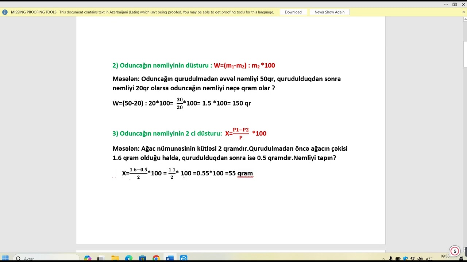Image resolution: width=467 pixels, height=262 pixels.
Task: Click the fraction '1.6−0.5 over 2'
Action: point(138,173)
